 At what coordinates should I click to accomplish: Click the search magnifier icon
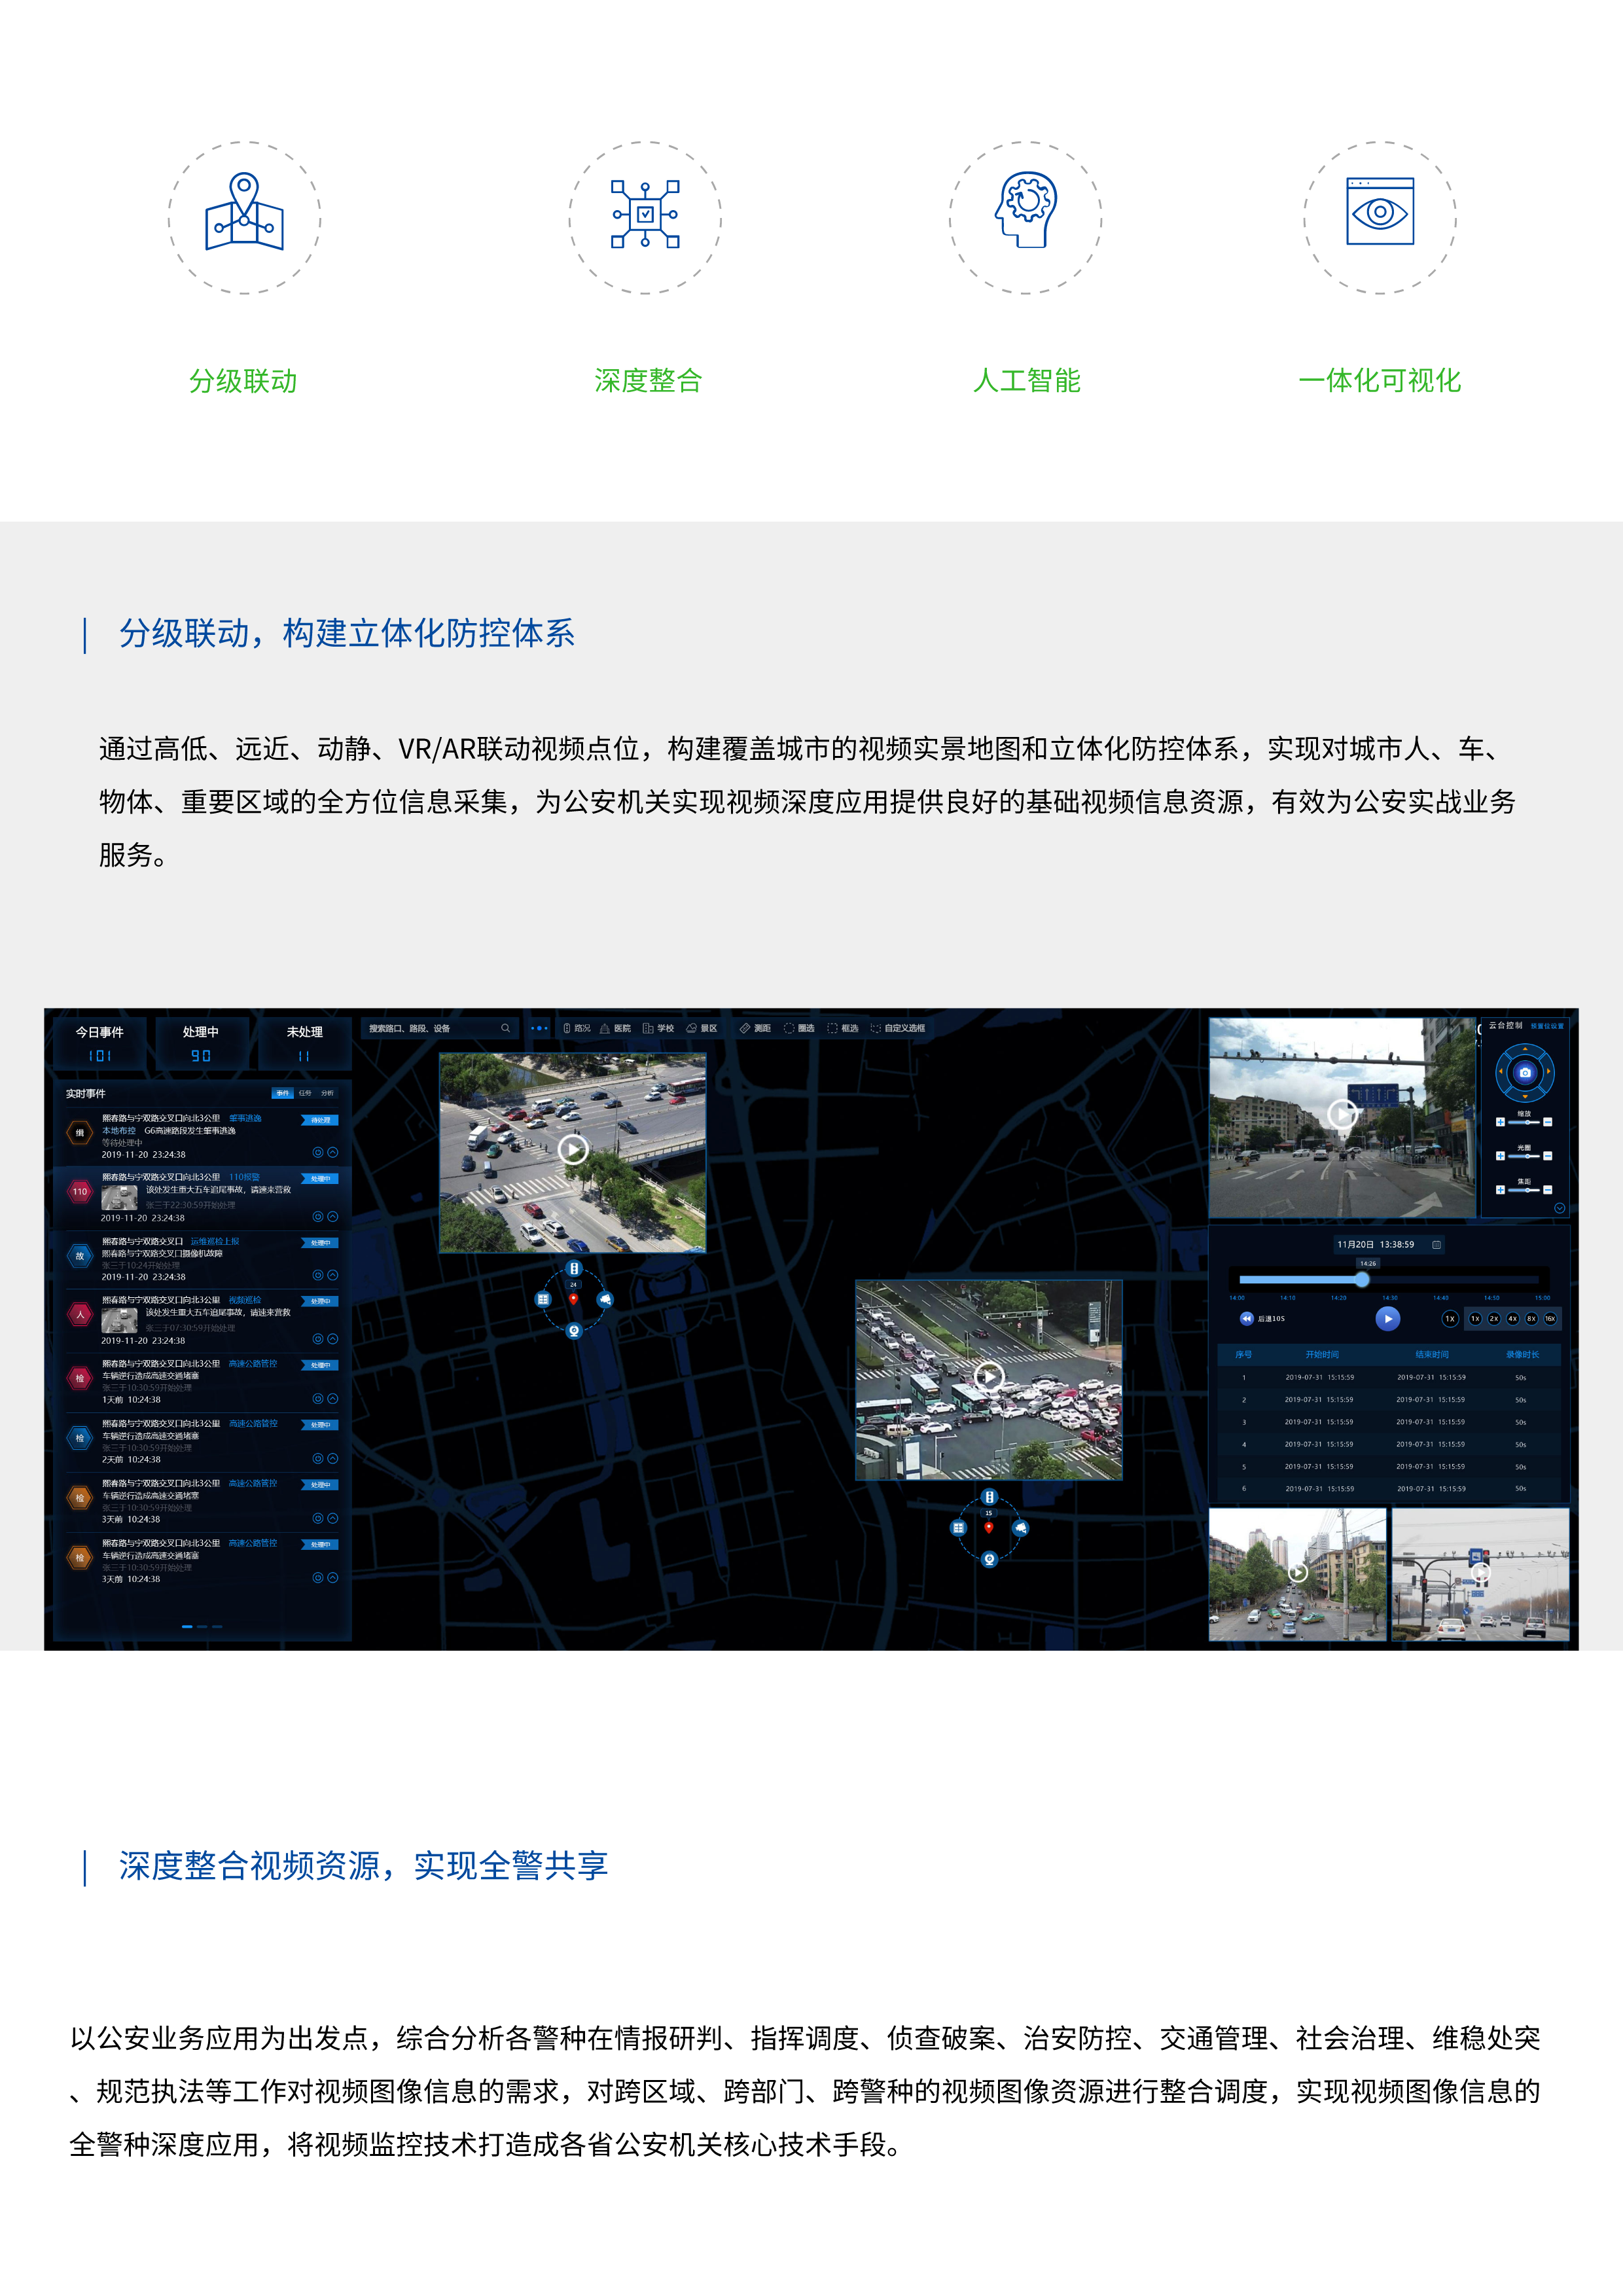505,1028
